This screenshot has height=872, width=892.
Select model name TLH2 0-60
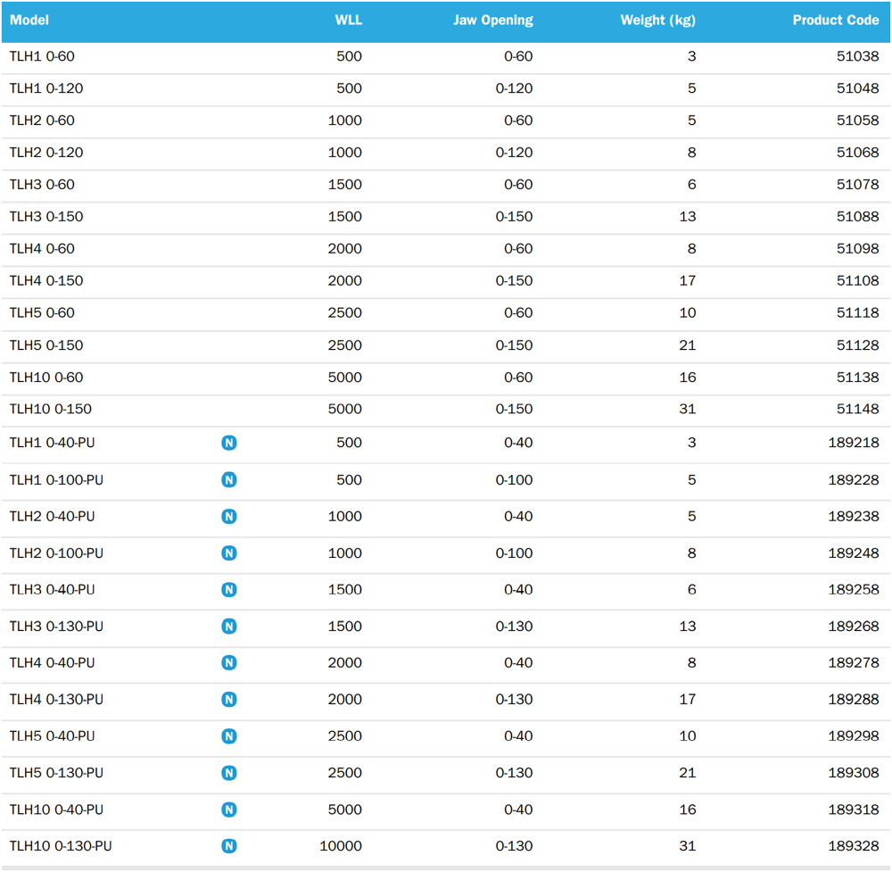[x=42, y=120]
